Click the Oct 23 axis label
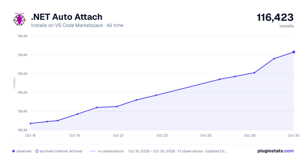 click(x=162, y=135)
